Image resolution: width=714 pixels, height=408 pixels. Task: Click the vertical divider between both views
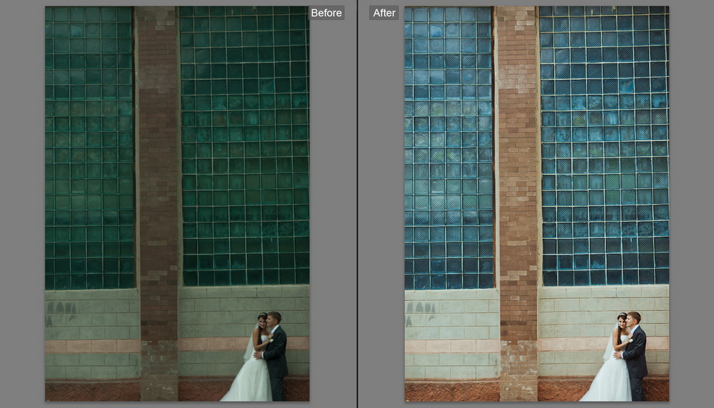coord(357,204)
